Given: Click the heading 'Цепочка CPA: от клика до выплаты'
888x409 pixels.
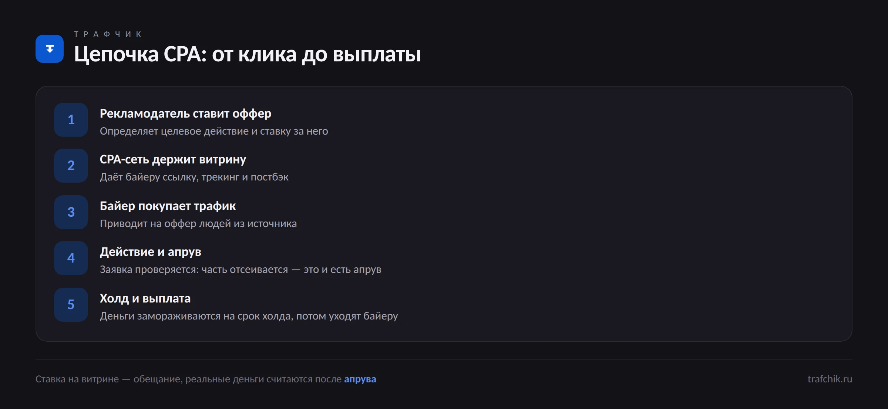Looking at the screenshot, I should point(248,54).
